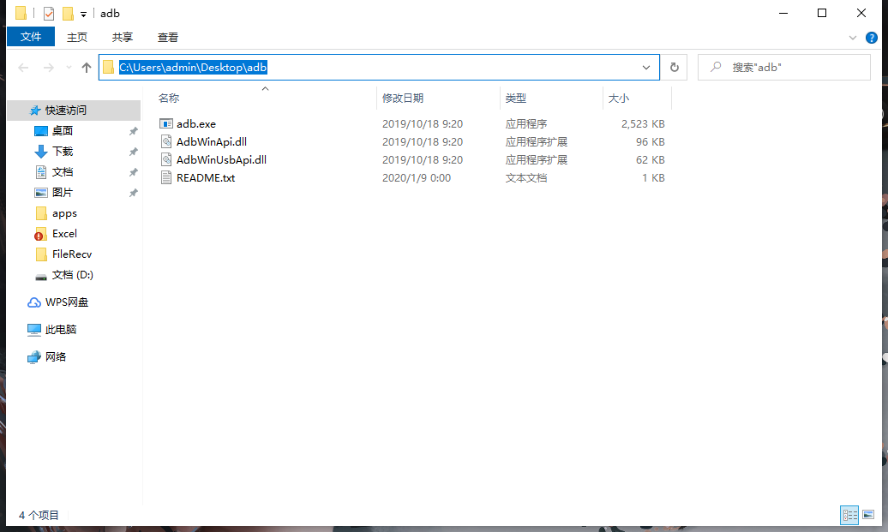The image size is (888, 532).
Task: Open the address bar history dropdown
Action: (647, 67)
